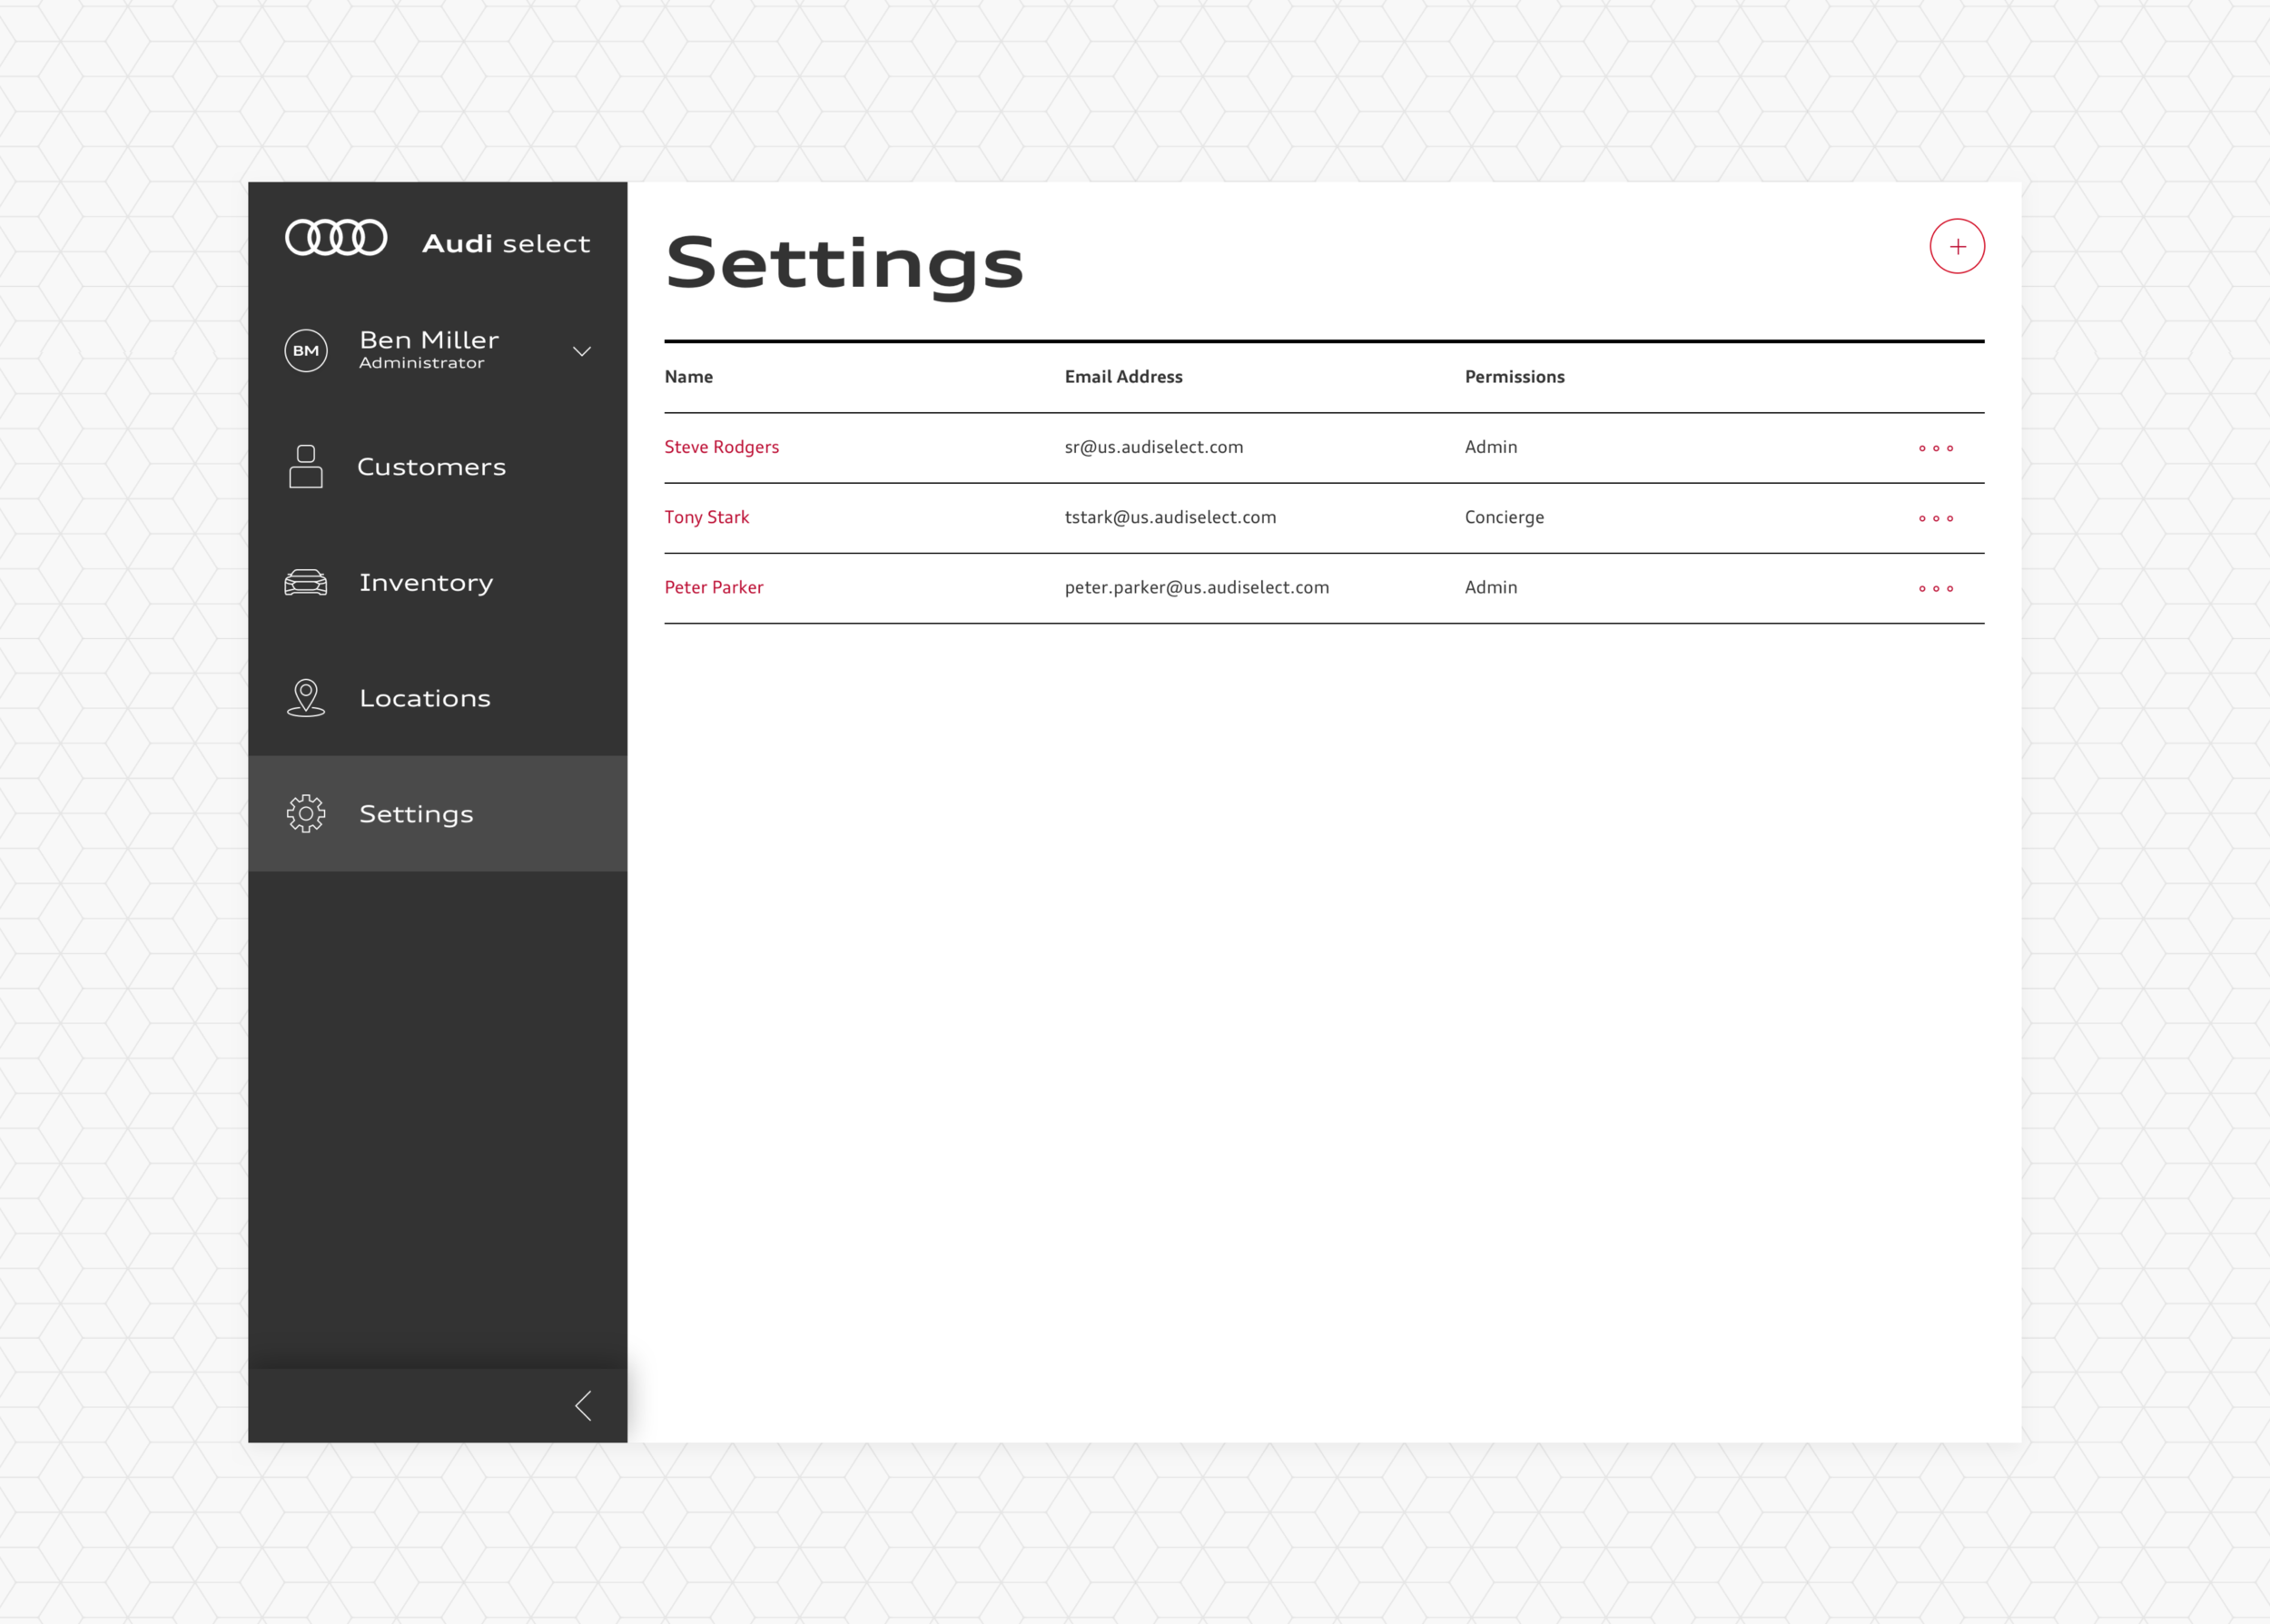Image resolution: width=2270 pixels, height=1624 pixels.
Task: Click the Inventory car icon
Action: 306,582
